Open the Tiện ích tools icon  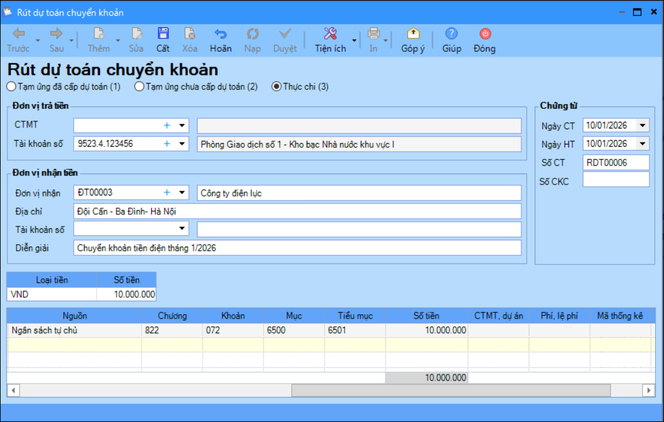tap(330, 34)
